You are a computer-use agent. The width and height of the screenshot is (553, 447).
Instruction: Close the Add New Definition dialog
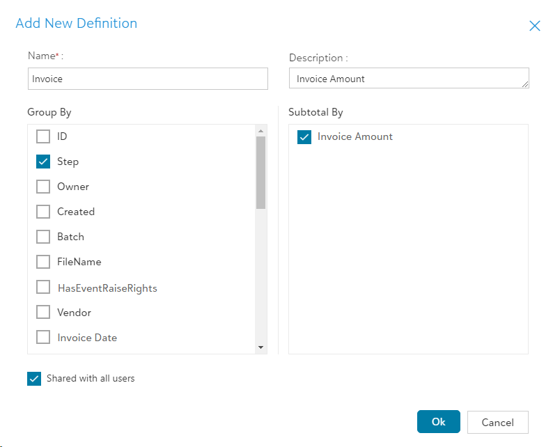534,26
